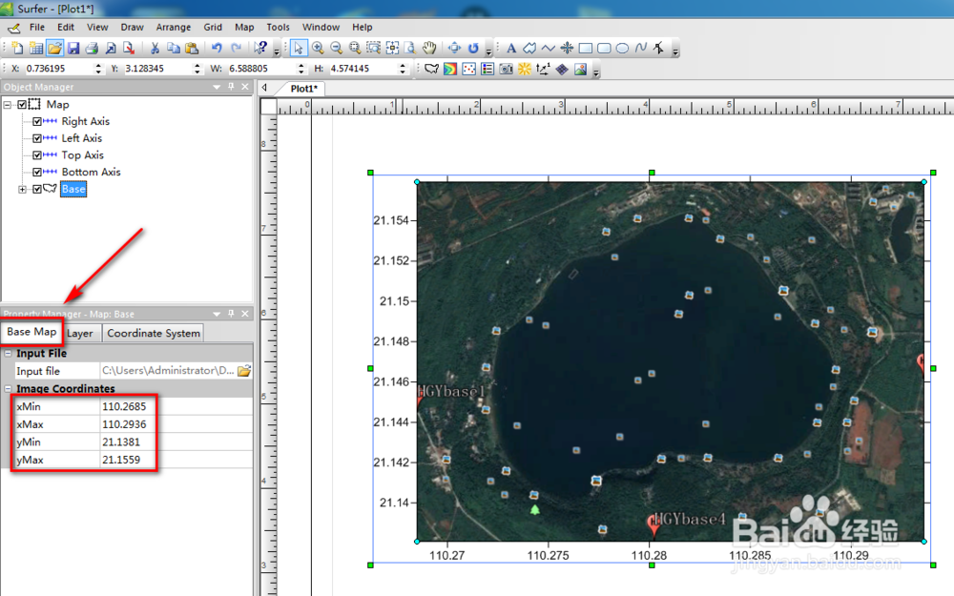Collapse the Image Coordinates section
Viewport: 954px width, 596px height.
pos(8,389)
